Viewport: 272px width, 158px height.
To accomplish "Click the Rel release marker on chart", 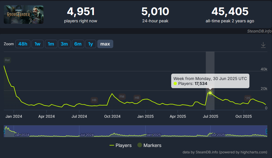I will tap(7, 60).
